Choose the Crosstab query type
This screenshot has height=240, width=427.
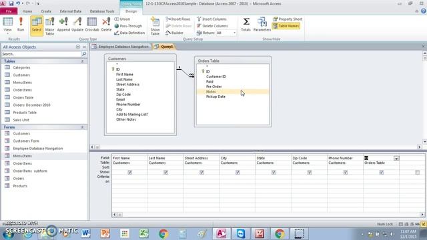92,25
